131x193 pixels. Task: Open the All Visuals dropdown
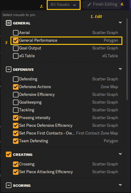64,5
